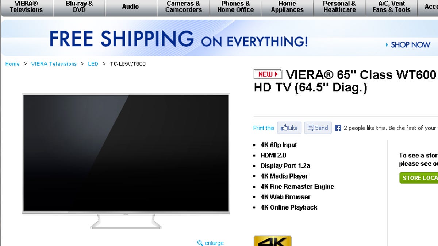Open Phones & Home Office tab
Screen dimensions: 438x246
(x=235, y=7)
